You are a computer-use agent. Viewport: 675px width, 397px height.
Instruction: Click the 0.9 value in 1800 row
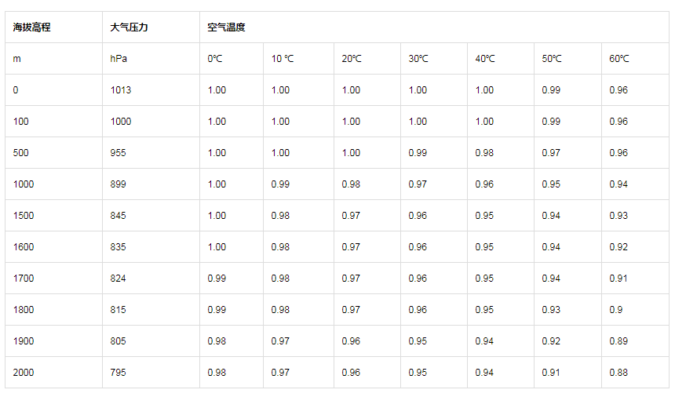[635, 310]
